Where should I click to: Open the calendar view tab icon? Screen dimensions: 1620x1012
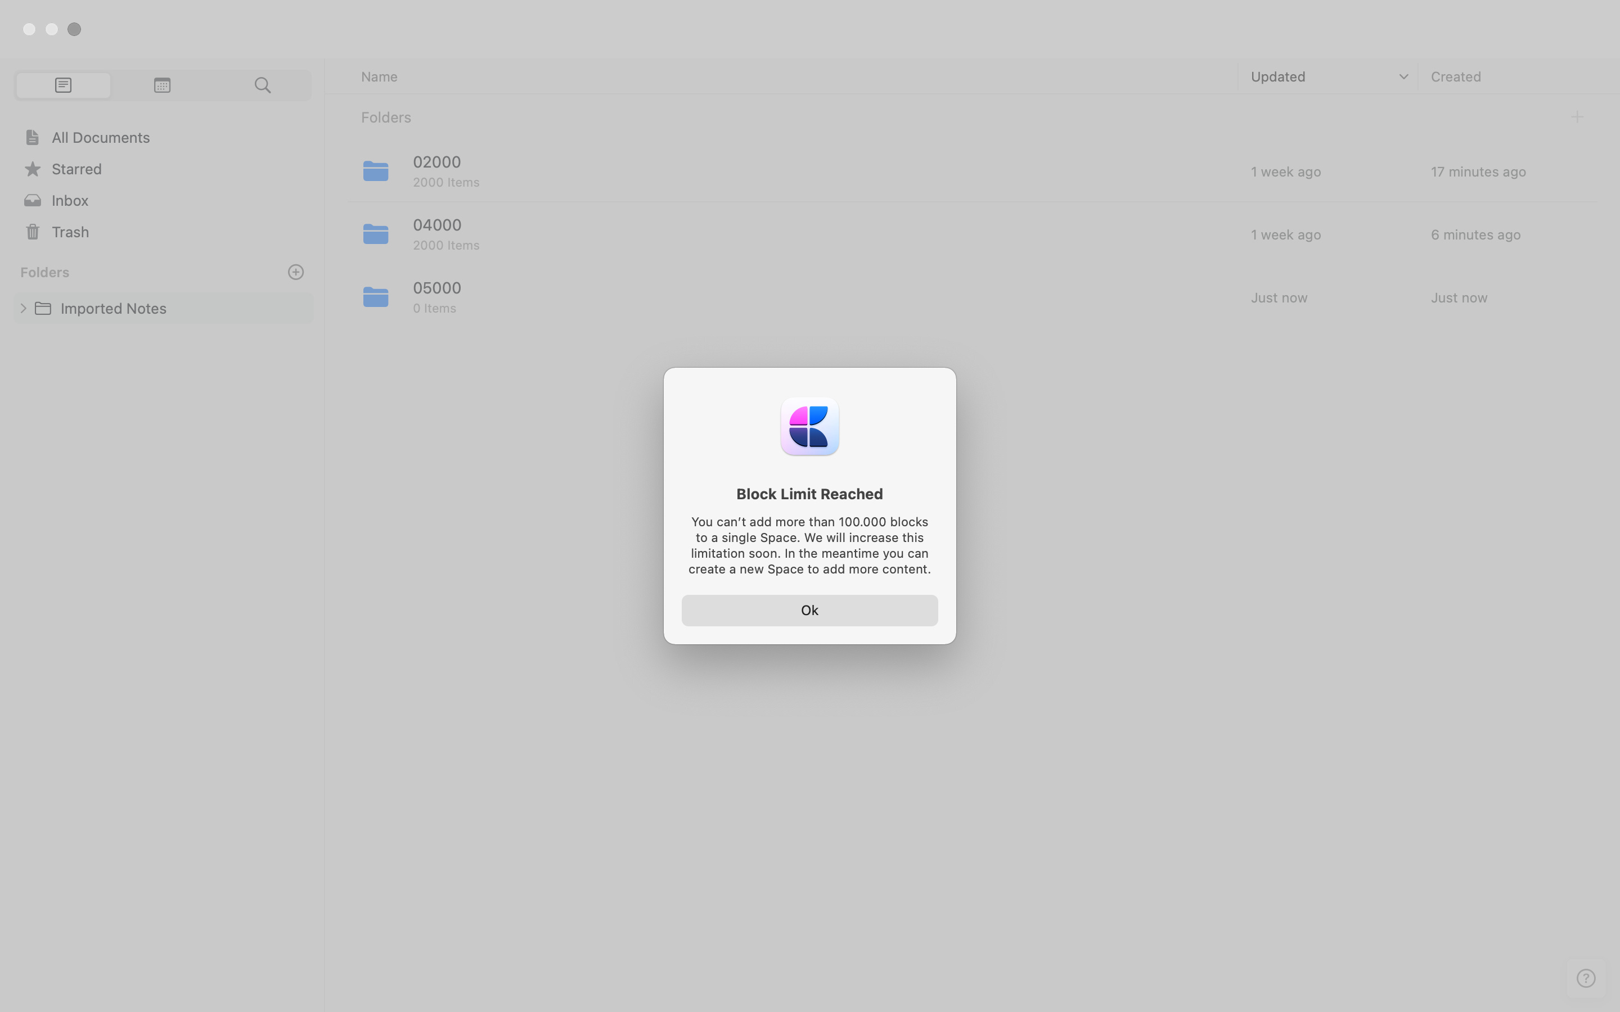point(162,85)
